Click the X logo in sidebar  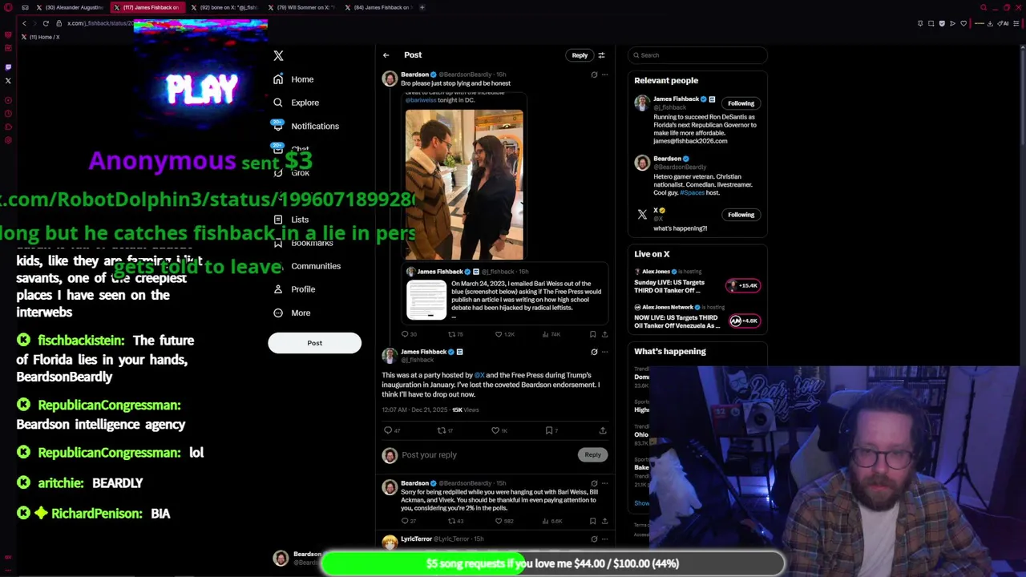[x=278, y=55]
